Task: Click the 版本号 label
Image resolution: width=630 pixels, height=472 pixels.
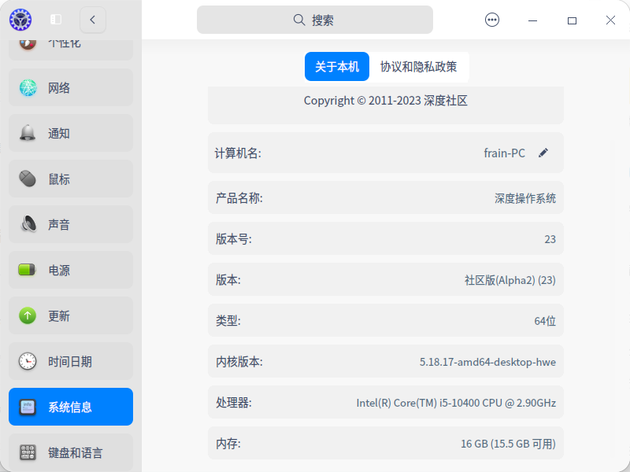Action: [x=234, y=239]
